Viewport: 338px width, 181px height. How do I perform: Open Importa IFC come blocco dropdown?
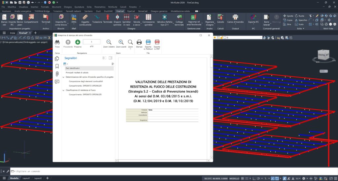[x=68, y=23]
